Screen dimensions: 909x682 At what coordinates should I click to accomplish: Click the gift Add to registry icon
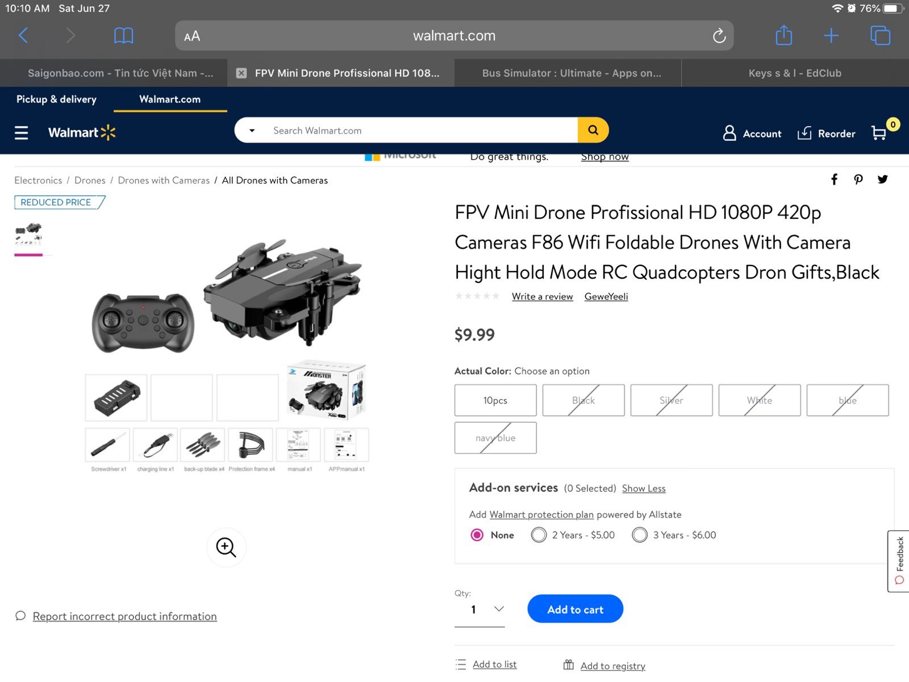coord(569,664)
